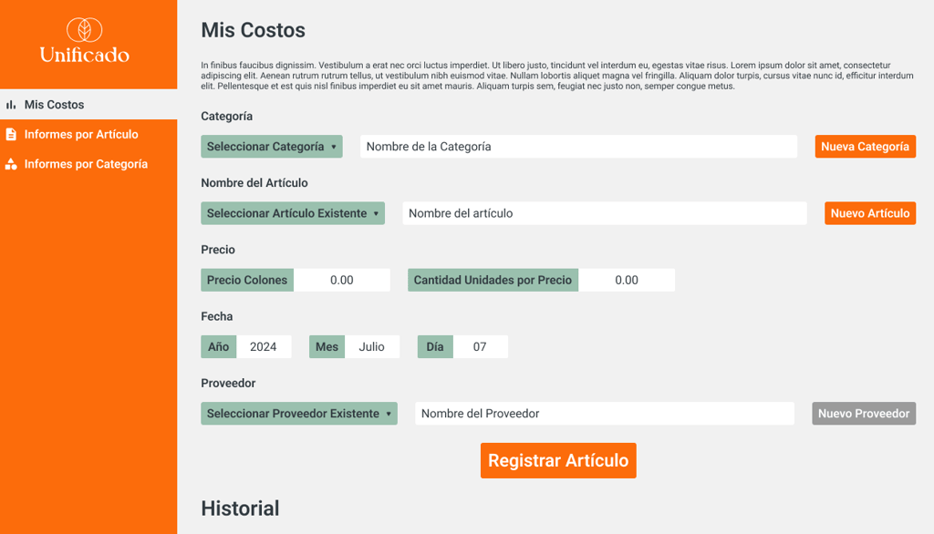Click the Unificado leaf logo icon

point(84,30)
